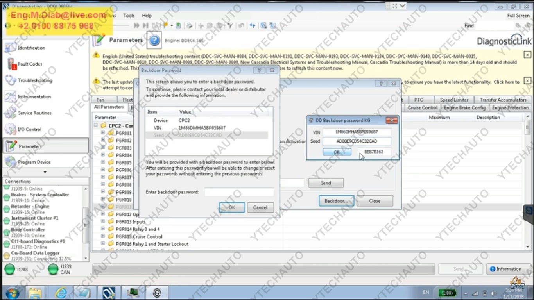This screenshot has width=534, height=300.
Task: Open the Information button
Action: click(509, 269)
